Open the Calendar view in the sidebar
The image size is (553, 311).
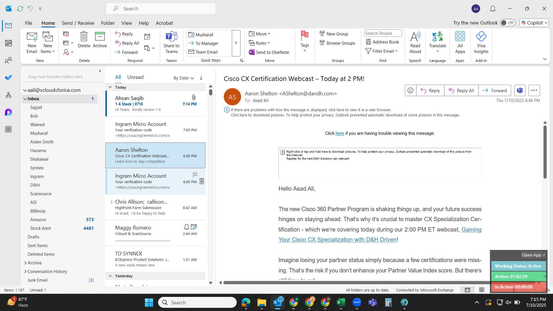pos(8,43)
